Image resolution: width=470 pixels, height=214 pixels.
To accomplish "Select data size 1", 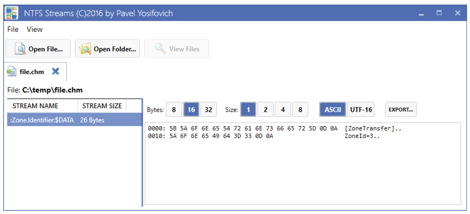I will tap(248, 109).
